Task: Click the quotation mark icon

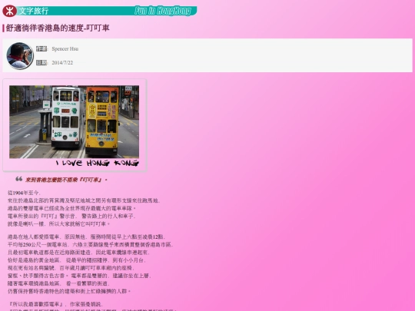Action: click(x=18, y=179)
